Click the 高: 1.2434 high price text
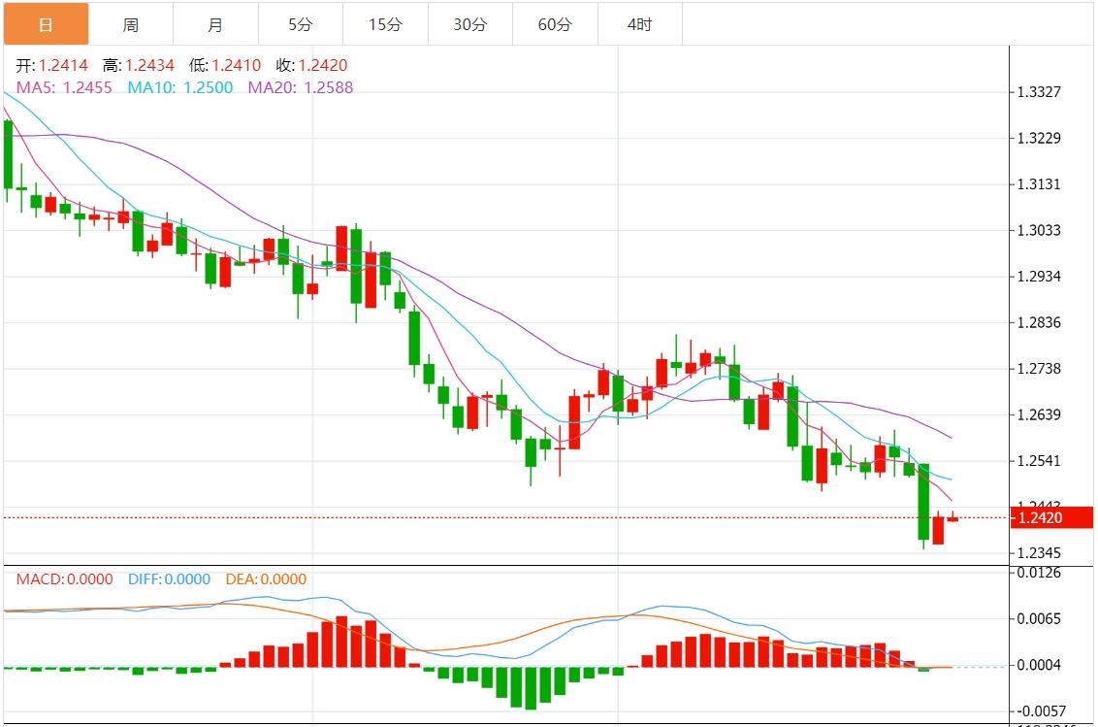 click(139, 66)
